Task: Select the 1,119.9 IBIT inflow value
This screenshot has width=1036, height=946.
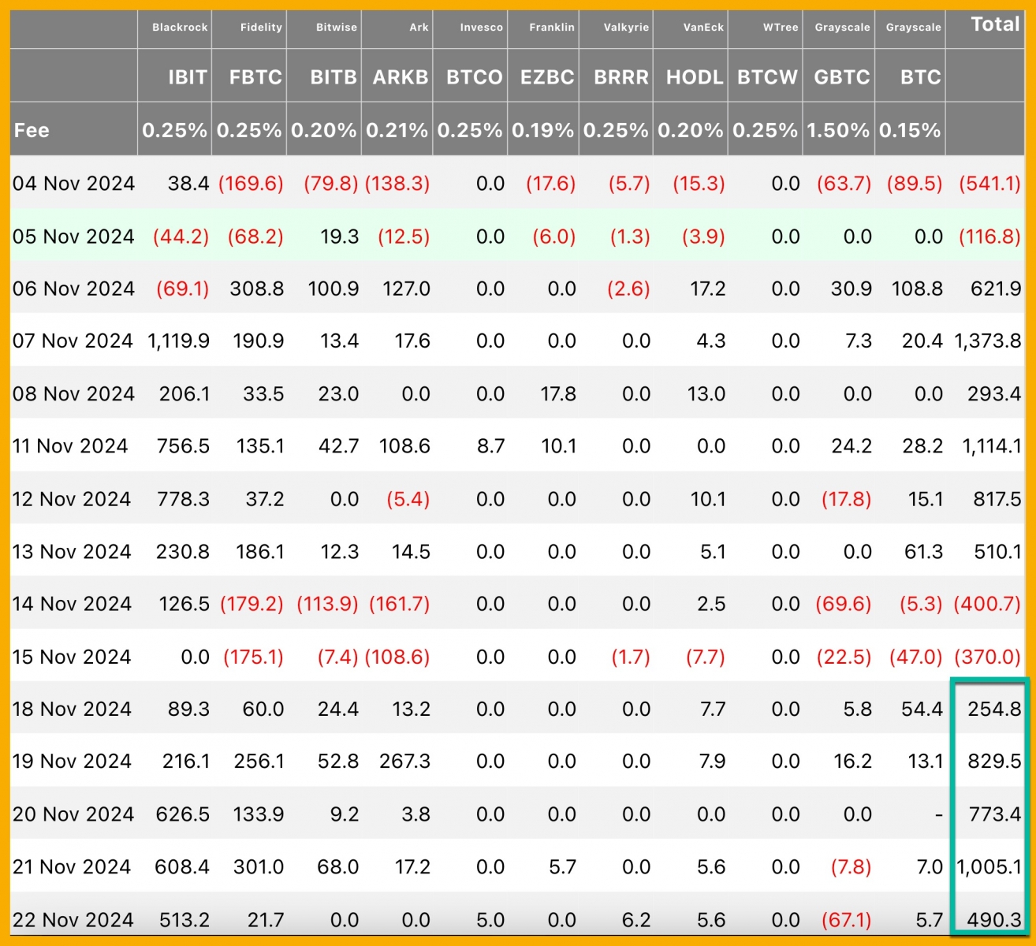Action: [178, 341]
